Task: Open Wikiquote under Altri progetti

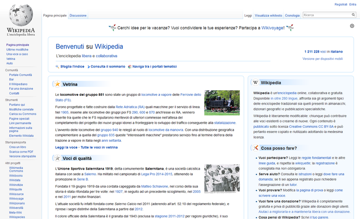Action: (x=15, y=189)
